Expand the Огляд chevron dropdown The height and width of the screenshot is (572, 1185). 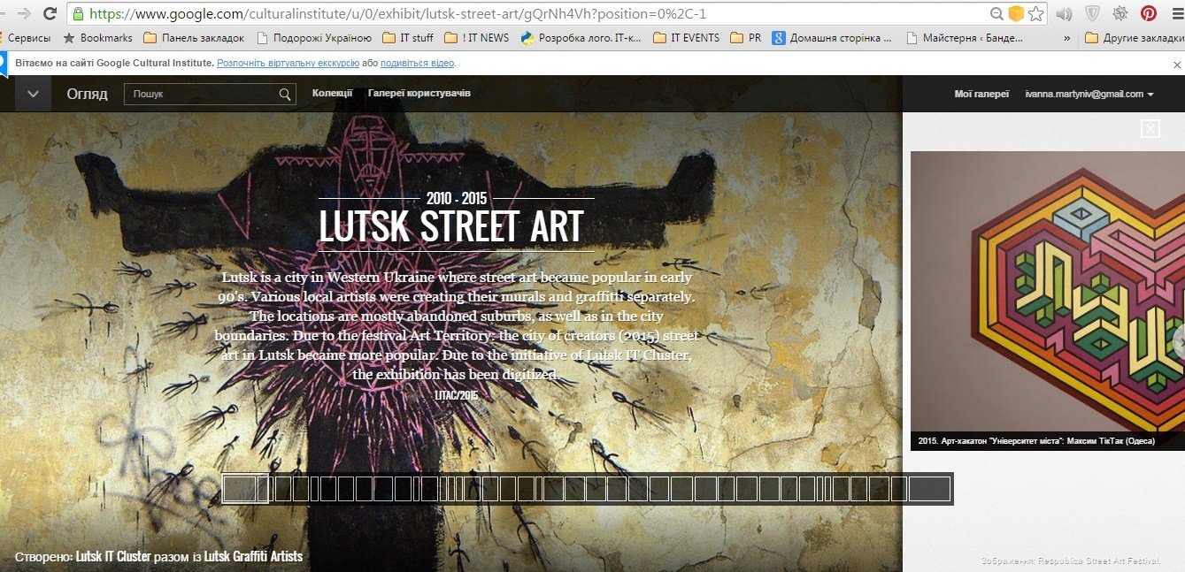[x=33, y=94]
